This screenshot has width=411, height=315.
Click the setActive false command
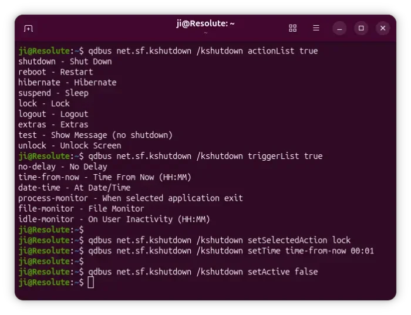coord(203,272)
